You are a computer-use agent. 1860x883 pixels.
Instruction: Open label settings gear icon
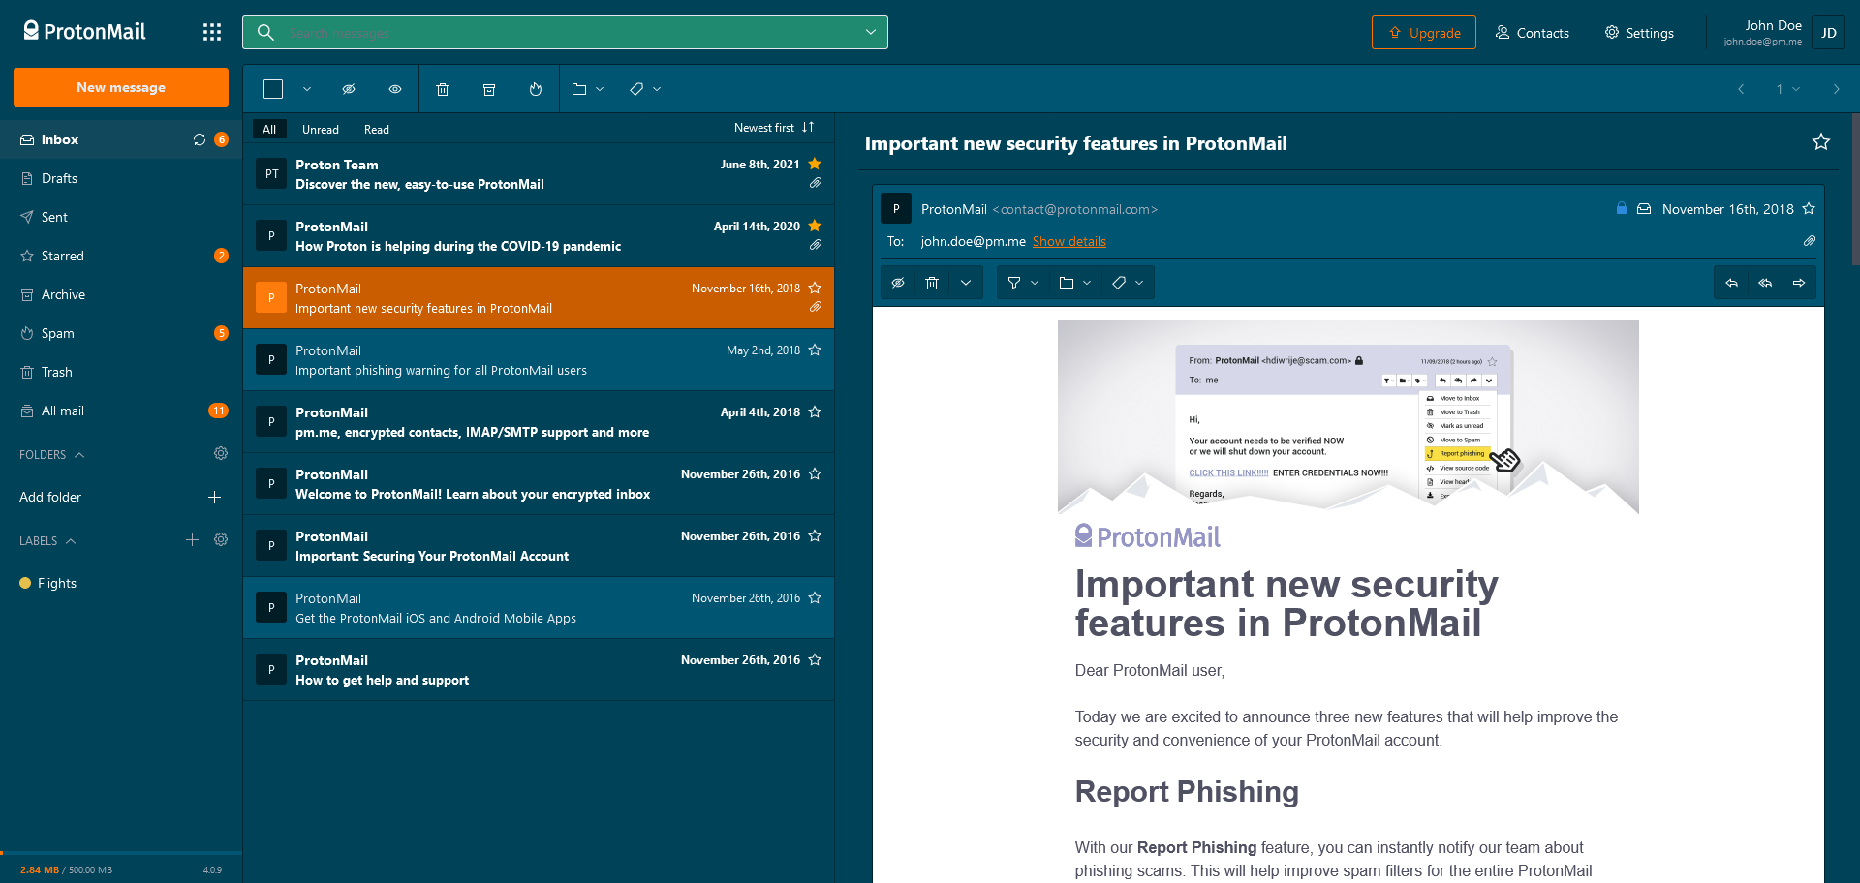[221, 539]
